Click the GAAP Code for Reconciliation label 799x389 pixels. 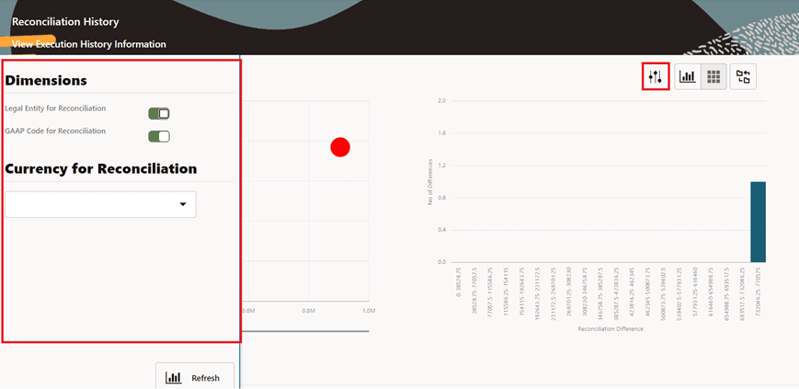tap(55, 131)
